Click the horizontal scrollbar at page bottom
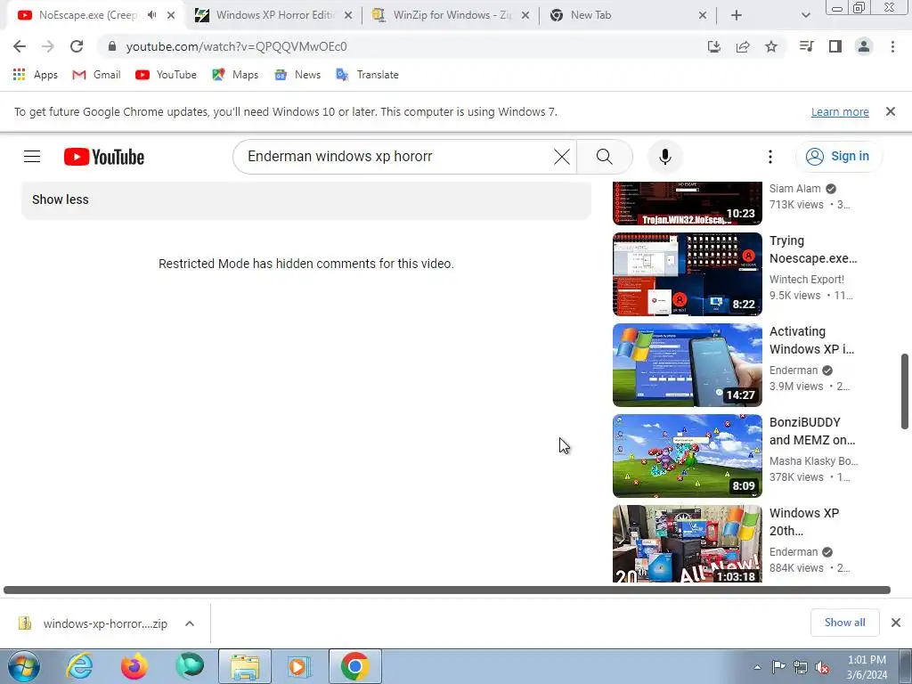 click(447, 590)
